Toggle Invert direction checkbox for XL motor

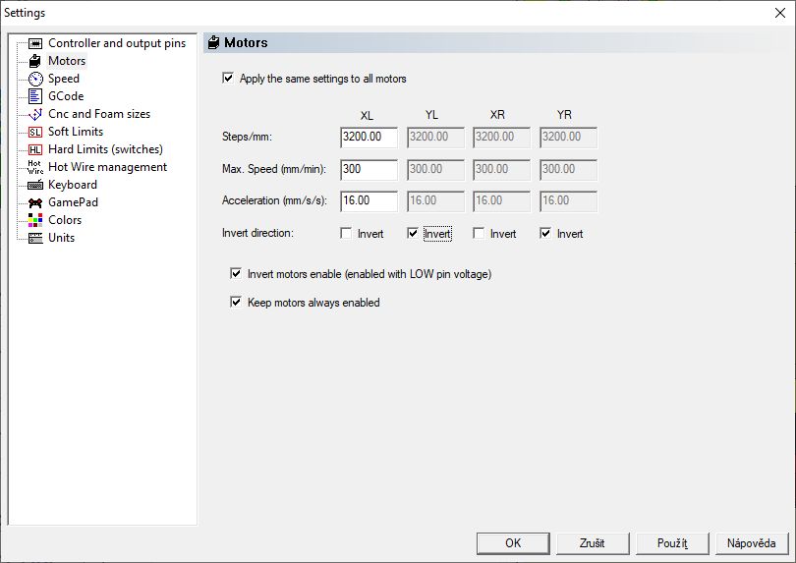[x=347, y=234]
